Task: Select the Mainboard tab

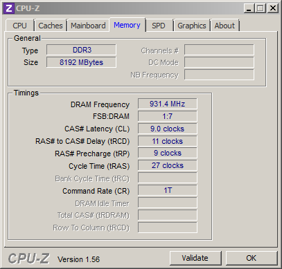Action: coord(88,26)
